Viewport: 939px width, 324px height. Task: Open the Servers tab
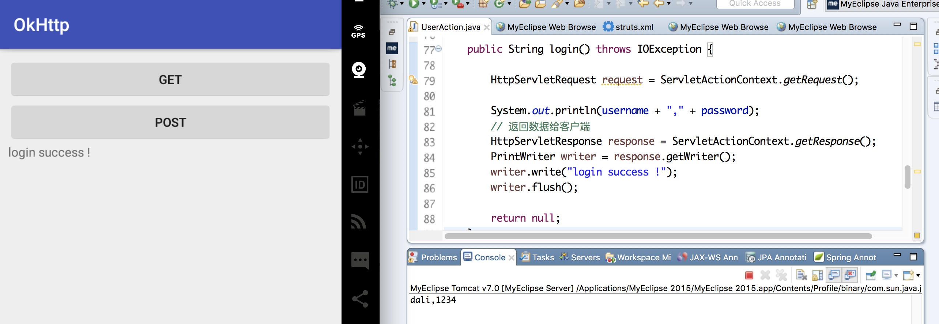(x=580, y=257)
